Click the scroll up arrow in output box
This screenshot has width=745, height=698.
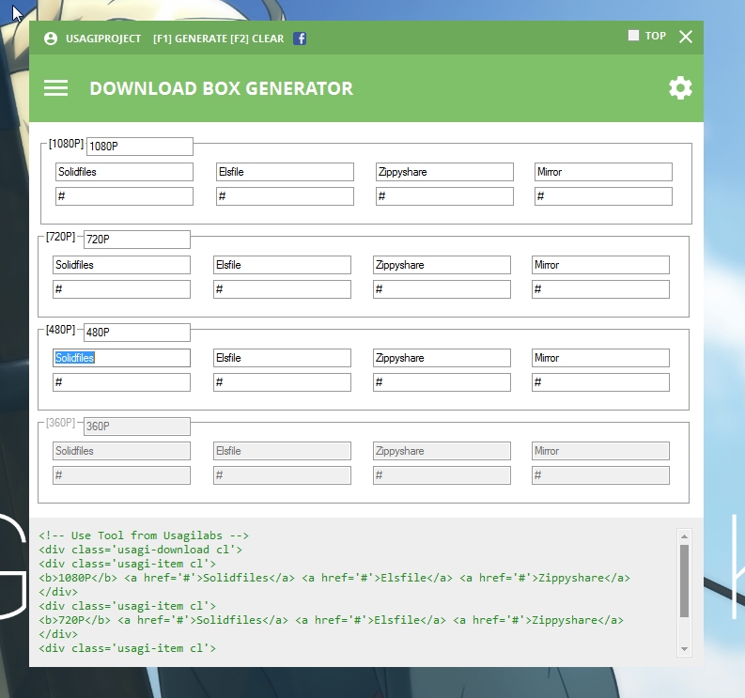coord(684,536)
